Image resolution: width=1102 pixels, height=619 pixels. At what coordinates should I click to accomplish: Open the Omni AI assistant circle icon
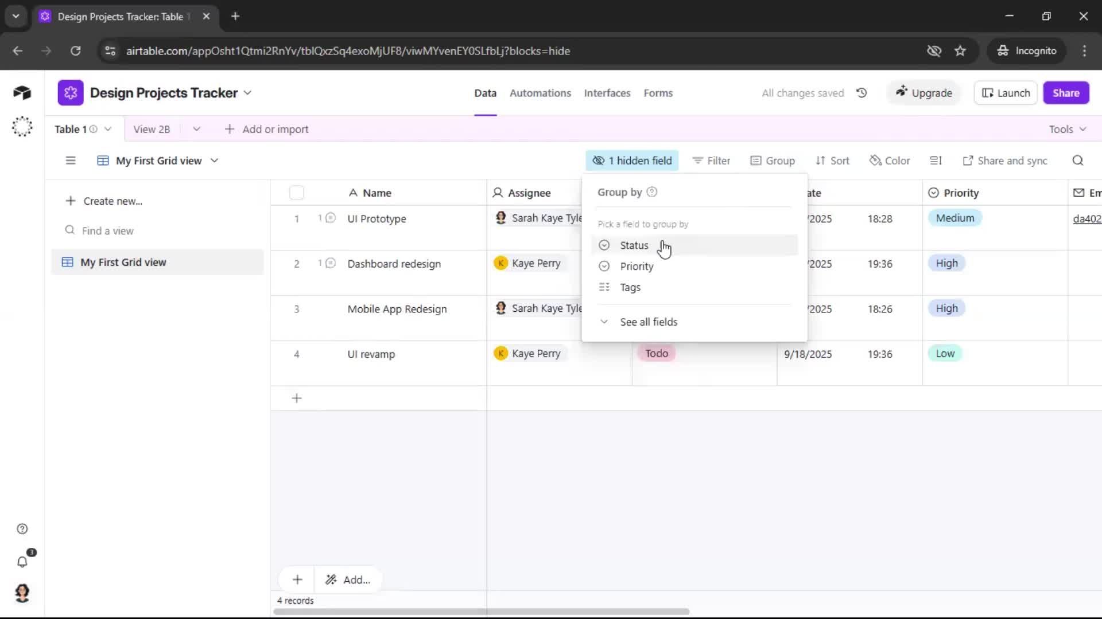point(22,126)
